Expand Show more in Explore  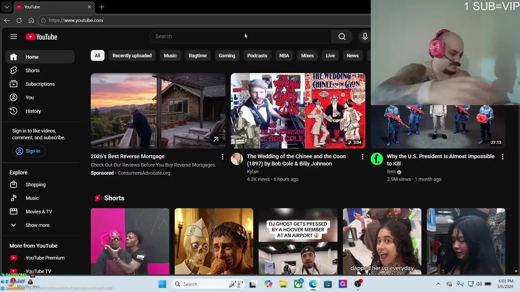[40, 225]
